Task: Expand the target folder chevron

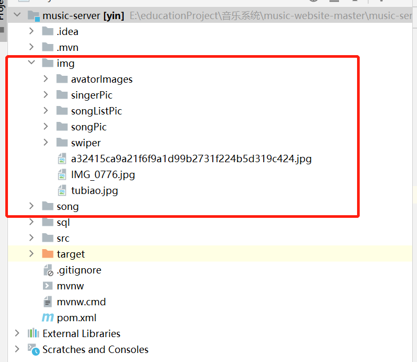Action: 31,254
